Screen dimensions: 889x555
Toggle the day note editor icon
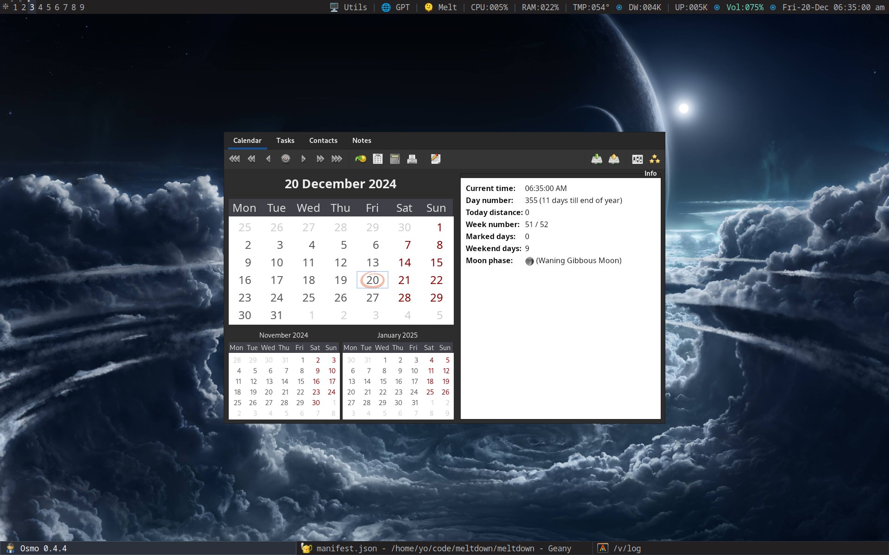(436, 159)
